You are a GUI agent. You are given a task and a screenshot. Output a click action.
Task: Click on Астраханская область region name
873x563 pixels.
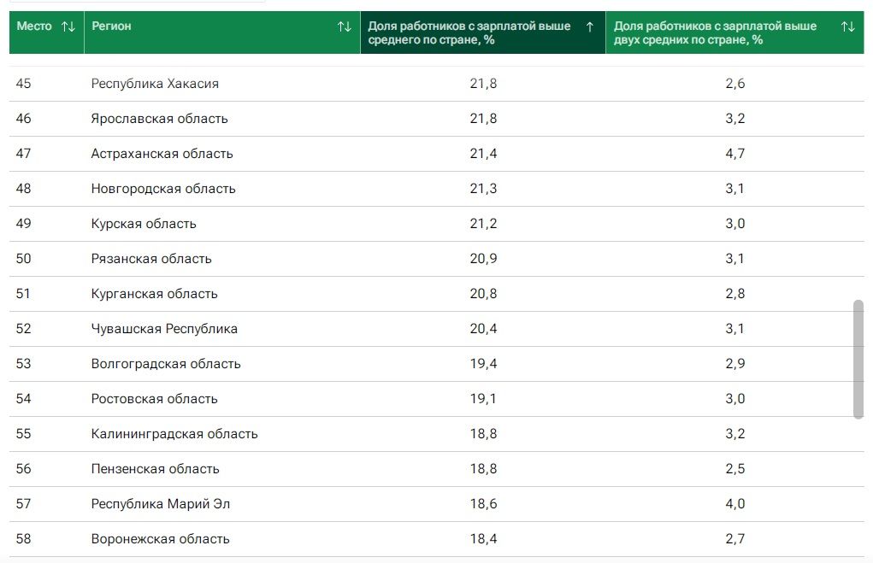[162, 154]
